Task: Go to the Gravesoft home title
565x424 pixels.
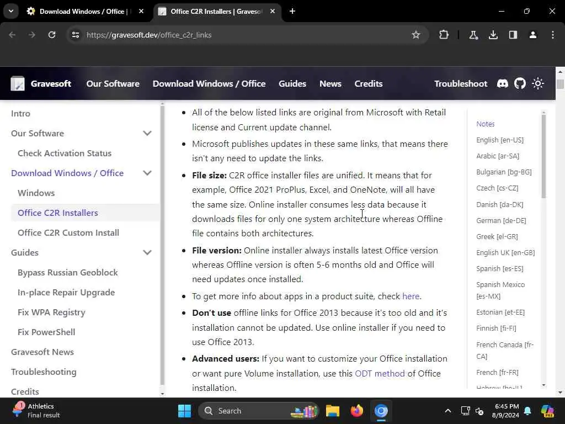Action: (51, 84)
